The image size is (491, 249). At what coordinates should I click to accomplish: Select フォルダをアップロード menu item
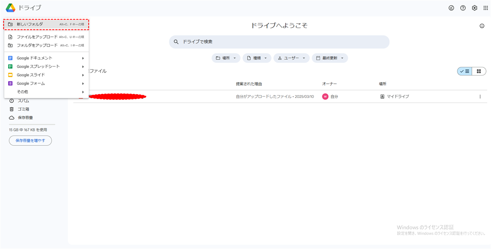click(x=46, y=45)
